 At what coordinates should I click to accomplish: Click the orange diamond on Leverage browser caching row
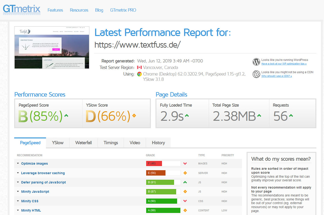(x=185, y=173)
